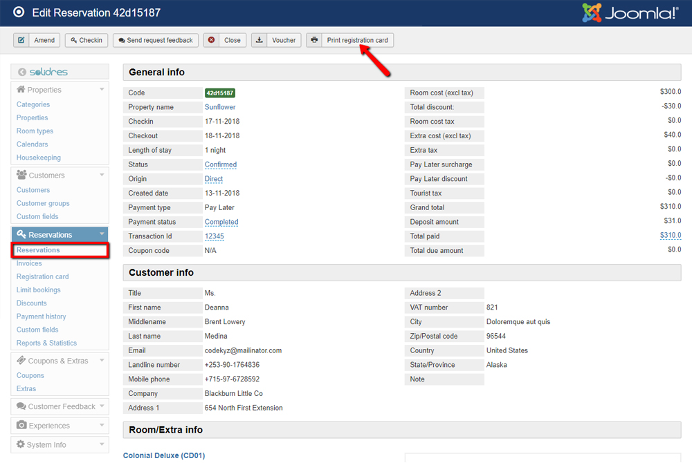Open Invoices in the sidebar

tap(29, 263)
